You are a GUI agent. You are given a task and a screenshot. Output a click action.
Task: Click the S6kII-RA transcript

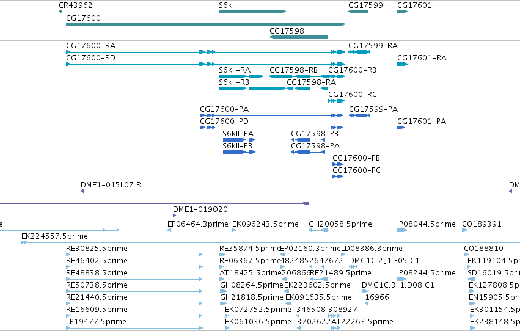(x=241, y=76)
